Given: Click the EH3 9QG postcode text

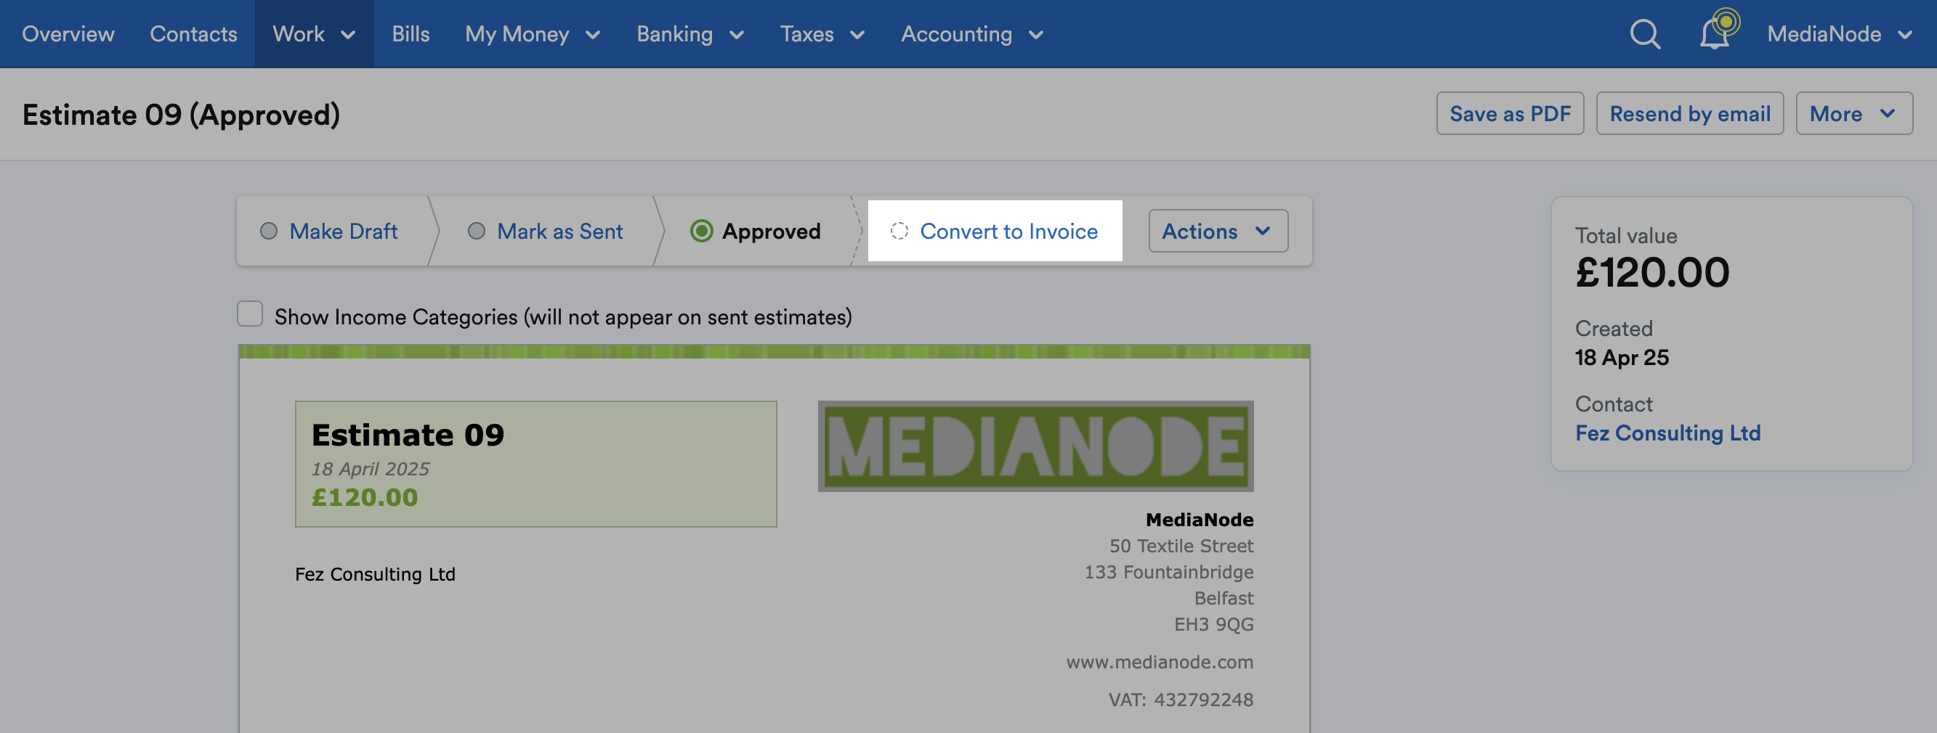Looking at the screenshot, I should pyautogui.click(x=1213, y=624).
